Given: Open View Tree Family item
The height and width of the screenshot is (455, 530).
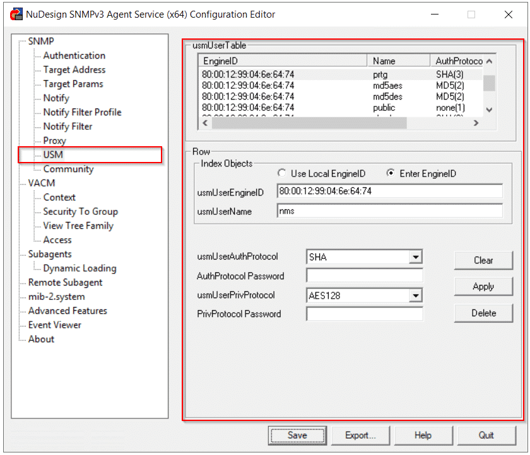Looking at the screenshot, I should 78,226.
